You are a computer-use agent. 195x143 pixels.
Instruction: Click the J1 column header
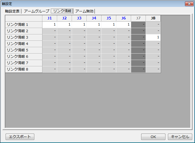point(50,18)
